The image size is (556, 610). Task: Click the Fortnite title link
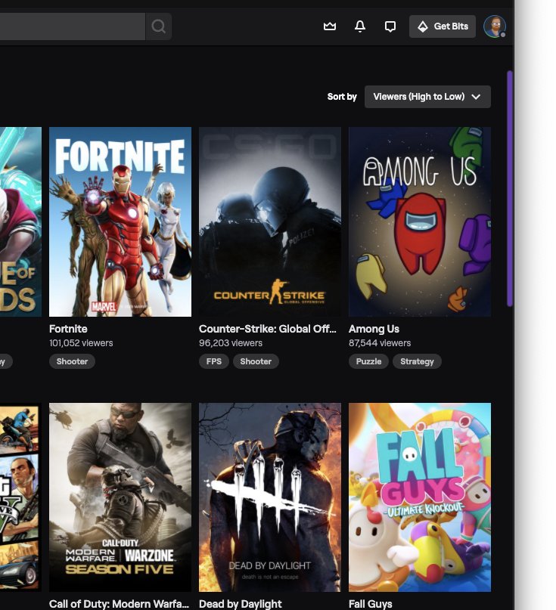click(x=68, y=329)
